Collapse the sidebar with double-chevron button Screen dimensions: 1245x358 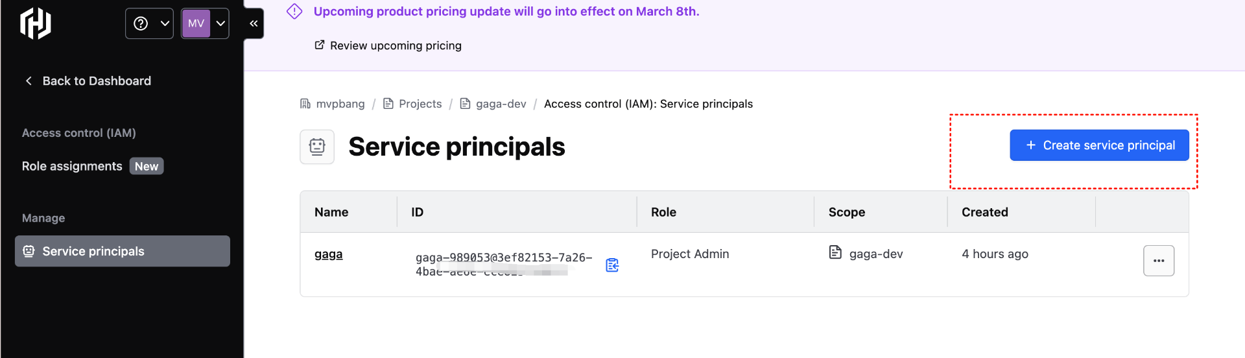254,23
